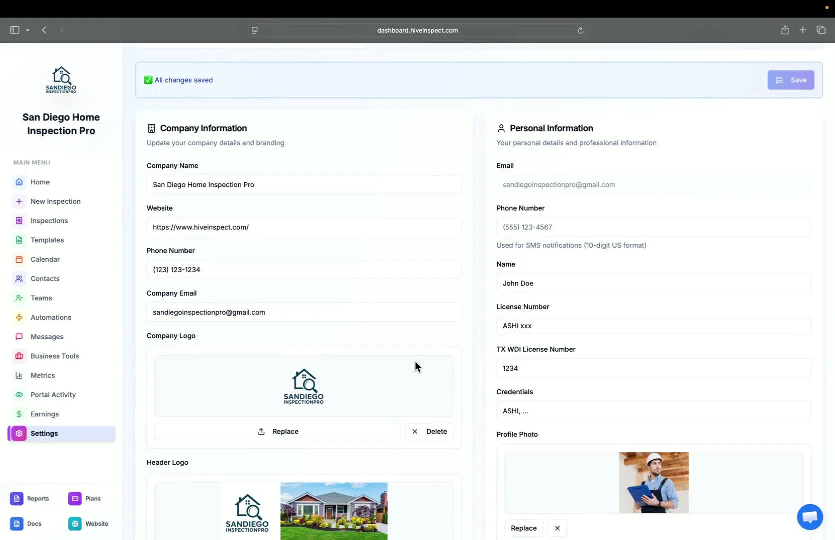835x540 pixels.
Task: Click the TX WDI License Number field
Action: point(654,368)
